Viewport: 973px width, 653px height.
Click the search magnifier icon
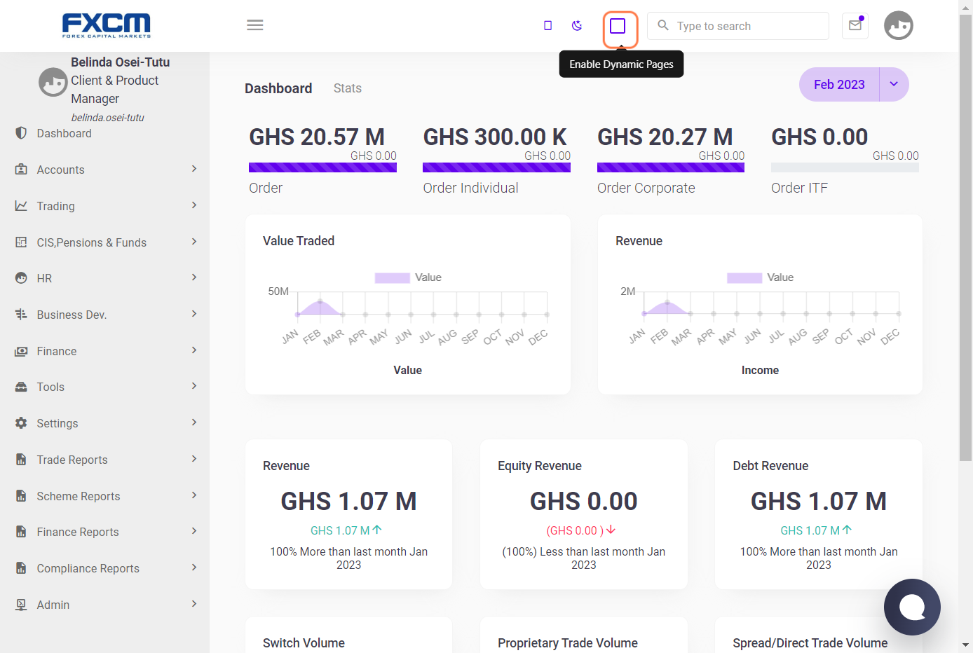point(663,25)
